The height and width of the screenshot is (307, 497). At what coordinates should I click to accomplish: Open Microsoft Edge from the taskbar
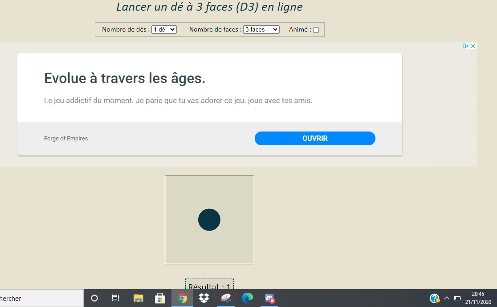tap(248, 298)
